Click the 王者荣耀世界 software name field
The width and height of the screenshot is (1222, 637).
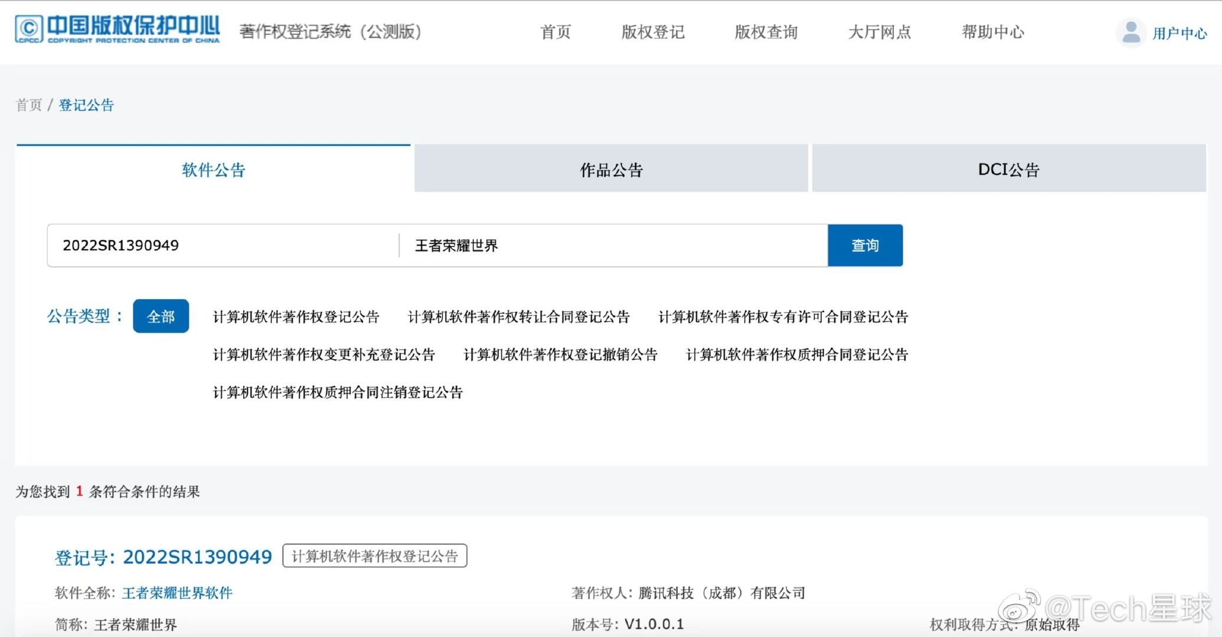pos(614,245)
